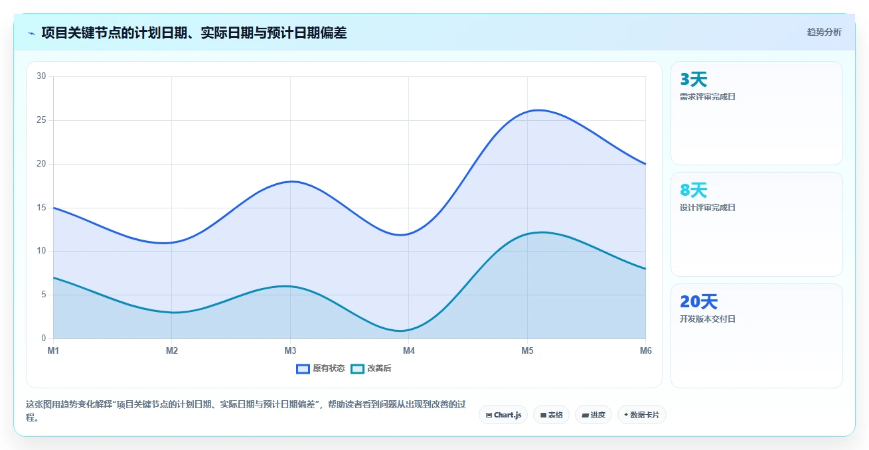The image size is (869, 450).
Task: Click the M3 x-axis label
Action: (x=290, y=350)
